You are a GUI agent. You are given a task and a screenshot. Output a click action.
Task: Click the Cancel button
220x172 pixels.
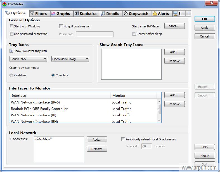[205, 36]
